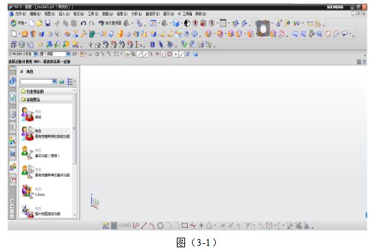
Task: Click the globe icon beside the role search box
Action: click(62, 82)
